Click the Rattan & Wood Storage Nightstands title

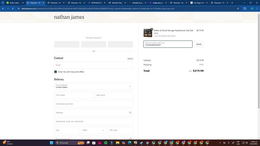(173, 32)
